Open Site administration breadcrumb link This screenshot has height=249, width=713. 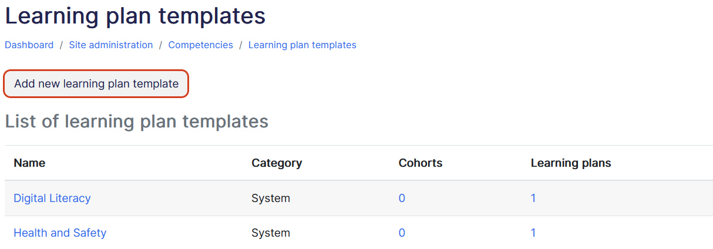pyautogui.click(x=111, y=45)
